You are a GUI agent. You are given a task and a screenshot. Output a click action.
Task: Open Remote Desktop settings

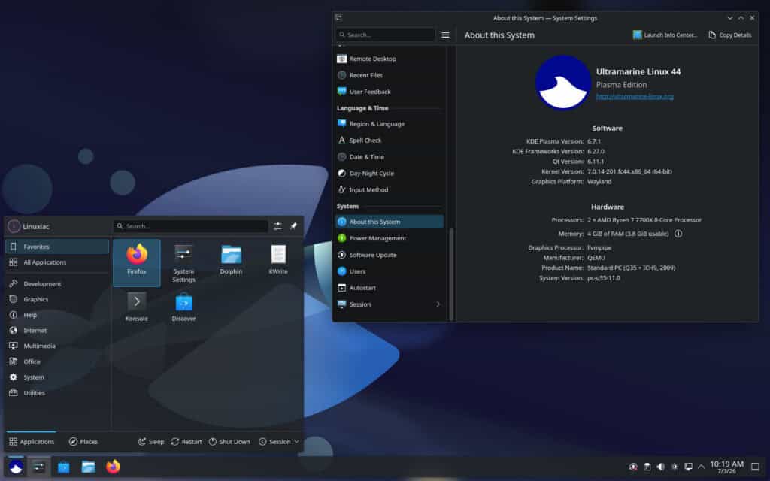tap(390, 59)
